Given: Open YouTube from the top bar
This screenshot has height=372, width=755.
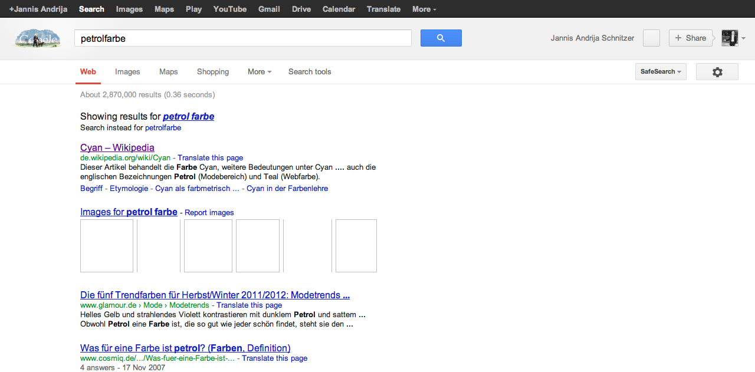Looking at the screenshot, I should pyautogui.click(x=230, y=9).
